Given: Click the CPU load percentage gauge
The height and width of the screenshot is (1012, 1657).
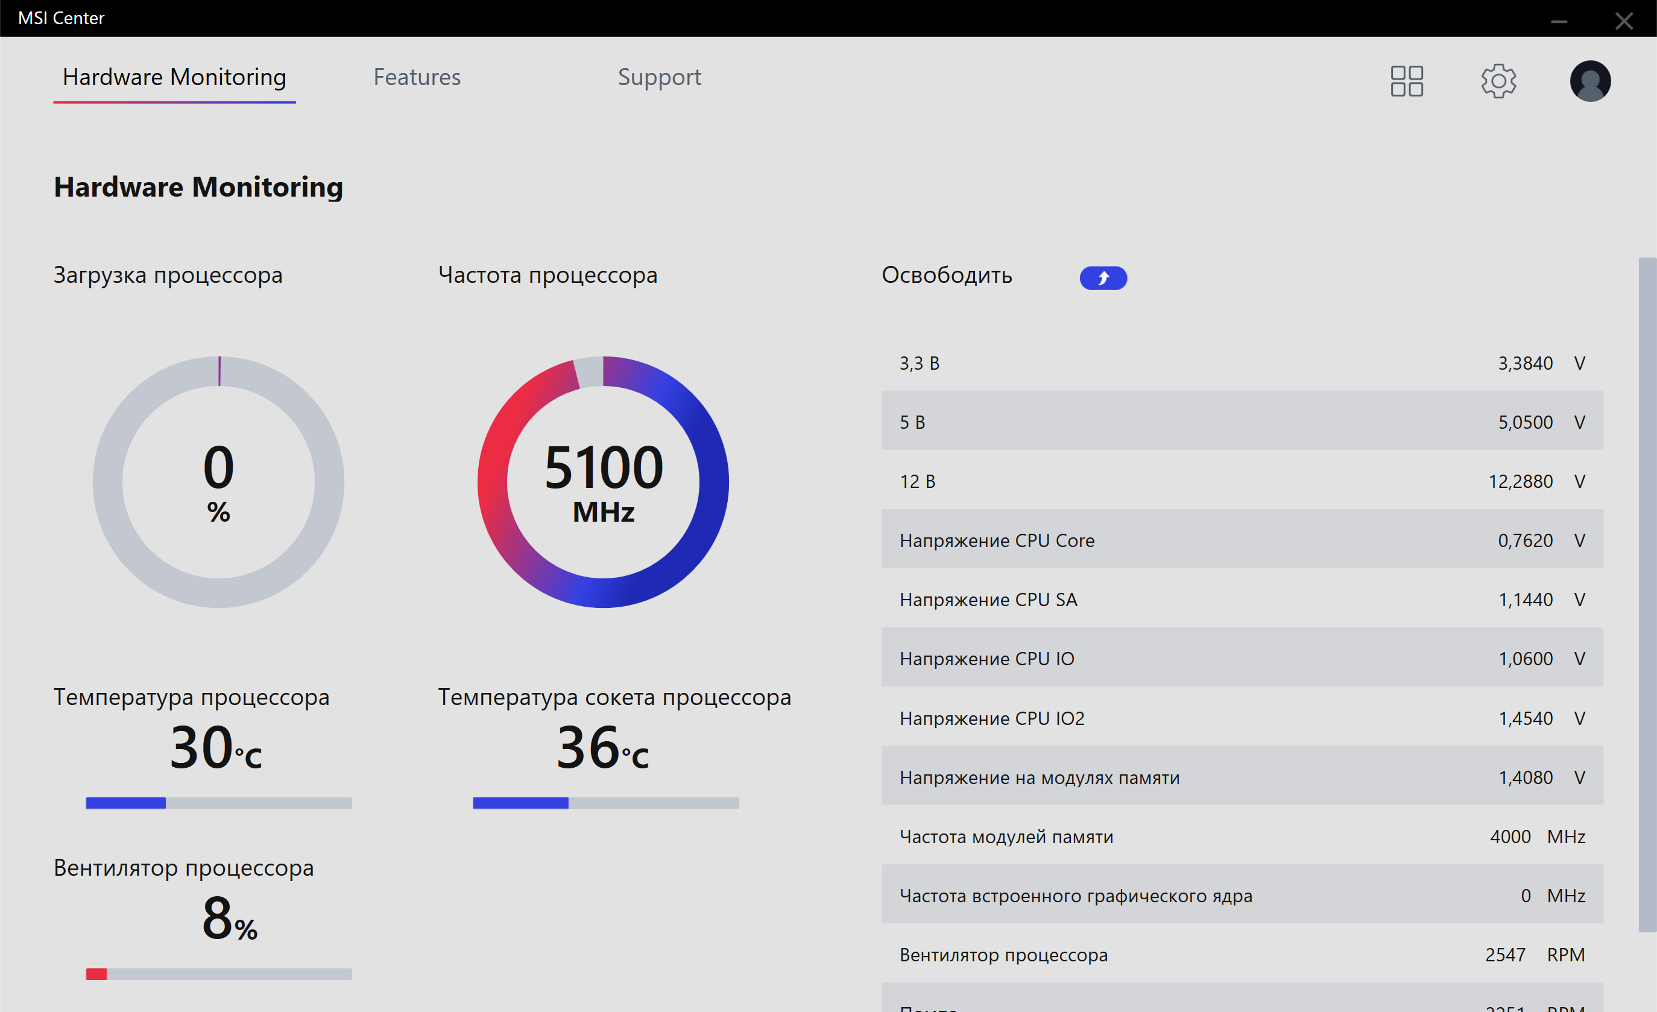Looking at the screenshot, I should pos(218,481).
